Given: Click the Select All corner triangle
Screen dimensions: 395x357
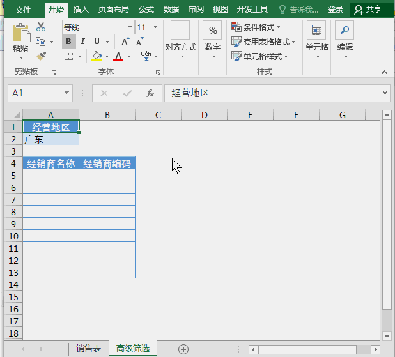Looking at the screenshot, I should pyautogui.click(x=17, y=115).
